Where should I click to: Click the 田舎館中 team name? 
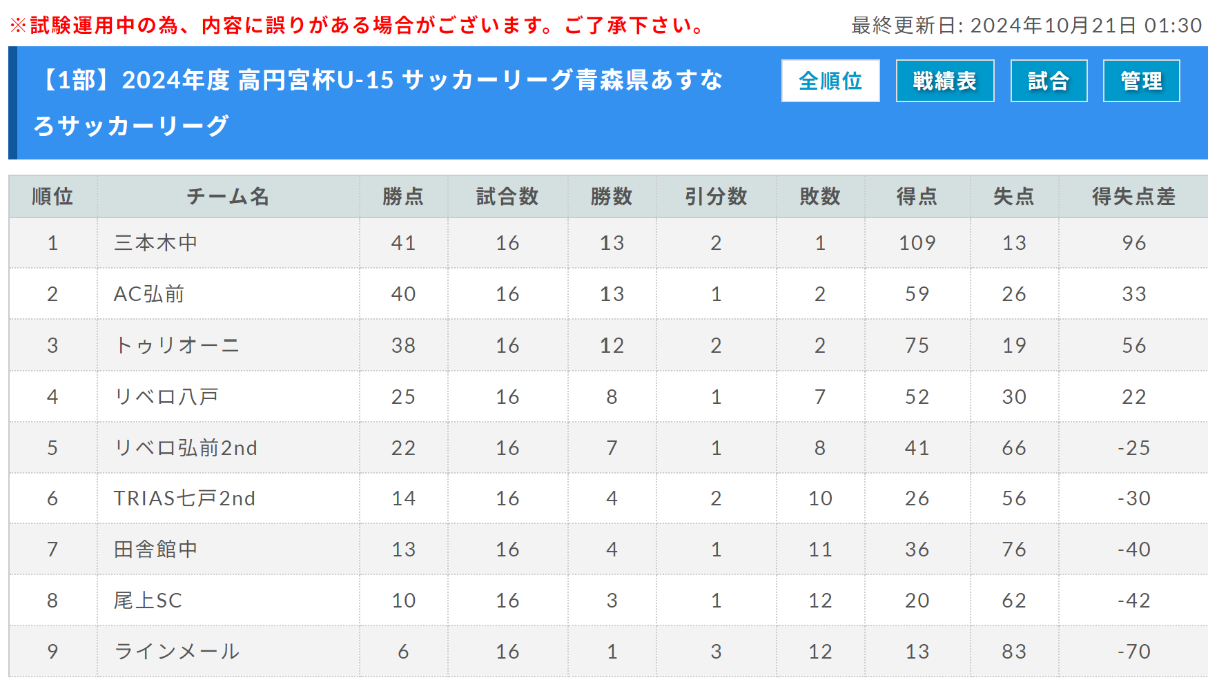coord(155,550)
